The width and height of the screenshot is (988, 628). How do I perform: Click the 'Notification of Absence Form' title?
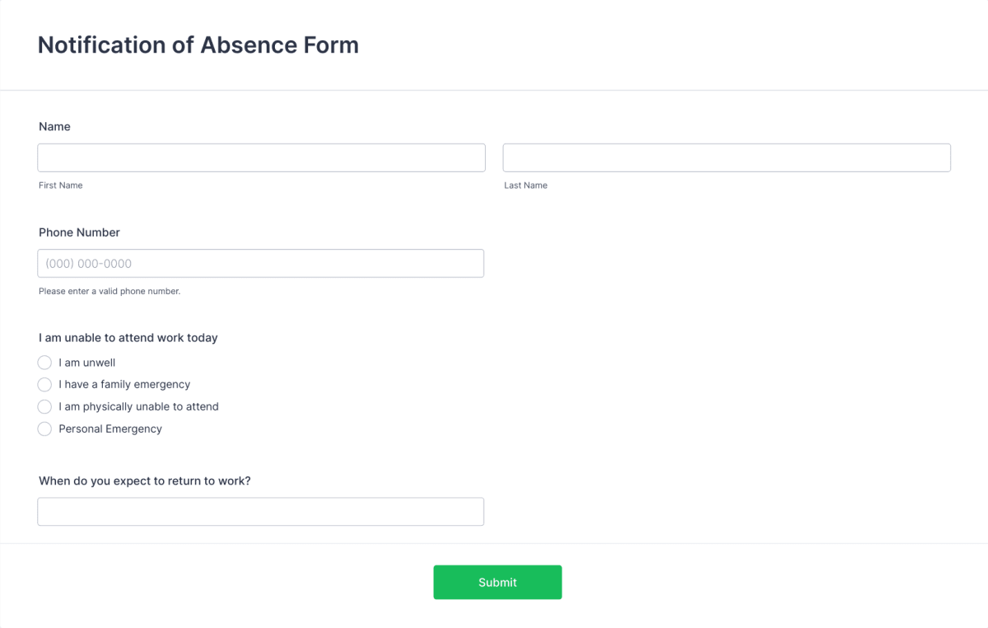[x=198, y=45]
